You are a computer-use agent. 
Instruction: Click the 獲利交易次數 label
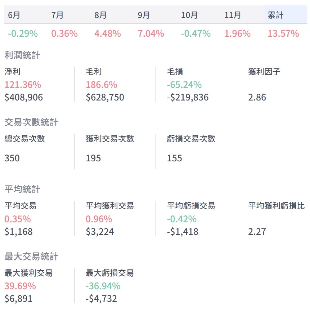(110, 139)
